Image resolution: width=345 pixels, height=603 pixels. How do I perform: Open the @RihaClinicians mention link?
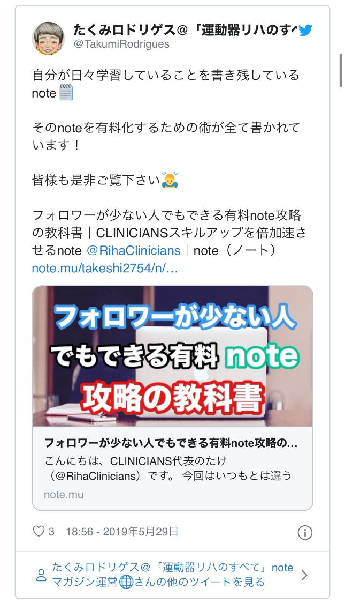(x=134, y=251)
